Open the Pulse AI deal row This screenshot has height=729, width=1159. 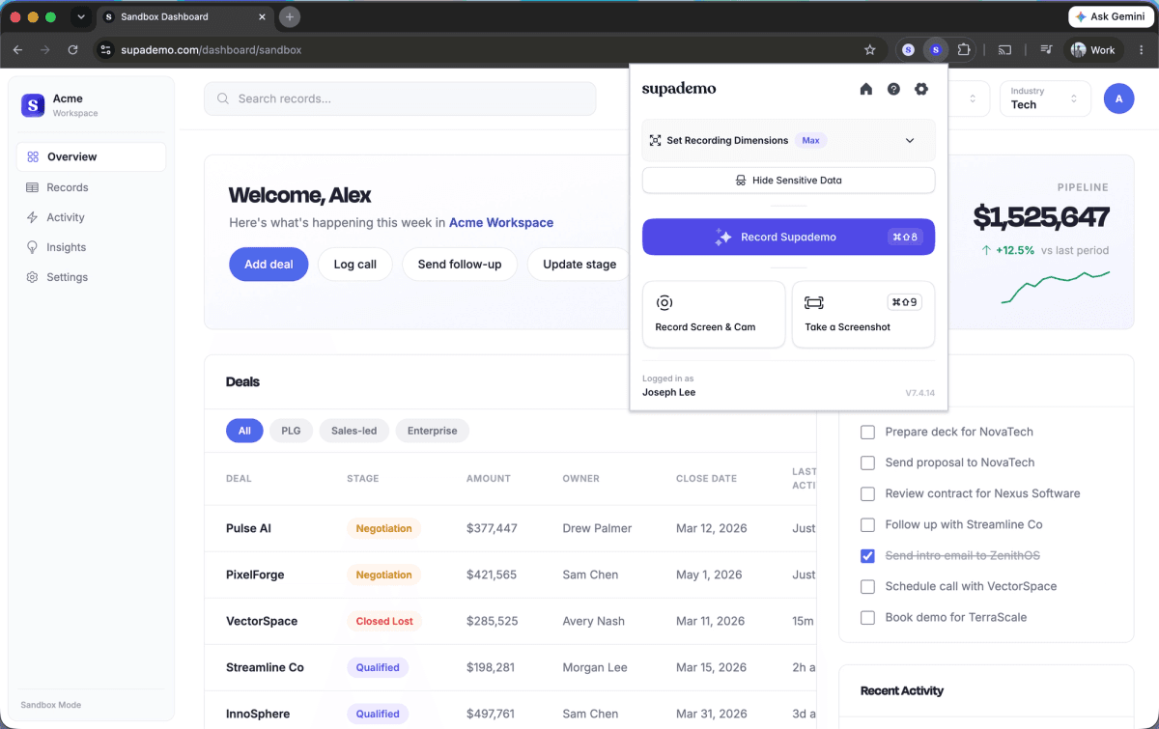coord(510,528)
